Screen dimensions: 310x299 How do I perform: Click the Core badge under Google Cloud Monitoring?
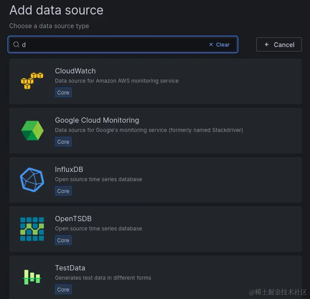click(x=63, y=142)
